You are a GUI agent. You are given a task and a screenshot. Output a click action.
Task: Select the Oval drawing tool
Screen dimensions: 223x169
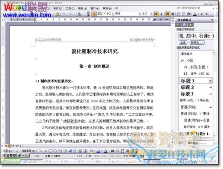55,151
